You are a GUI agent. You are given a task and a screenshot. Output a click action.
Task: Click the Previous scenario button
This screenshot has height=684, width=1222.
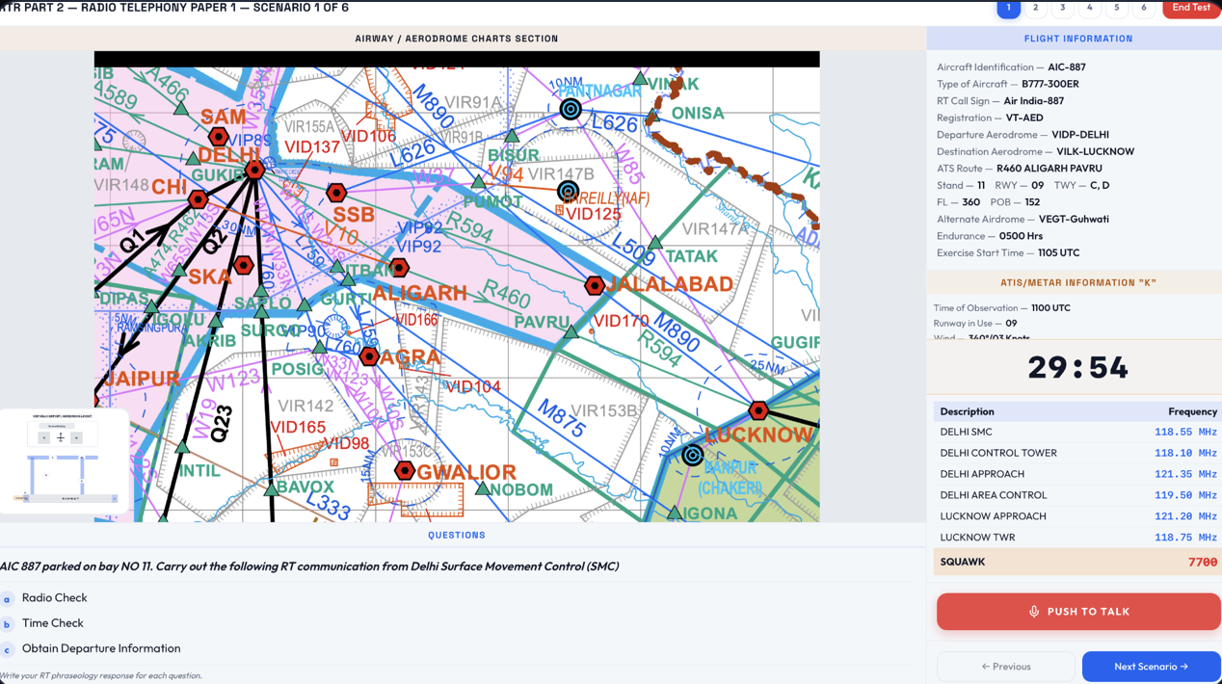[x=1006, y=667]
